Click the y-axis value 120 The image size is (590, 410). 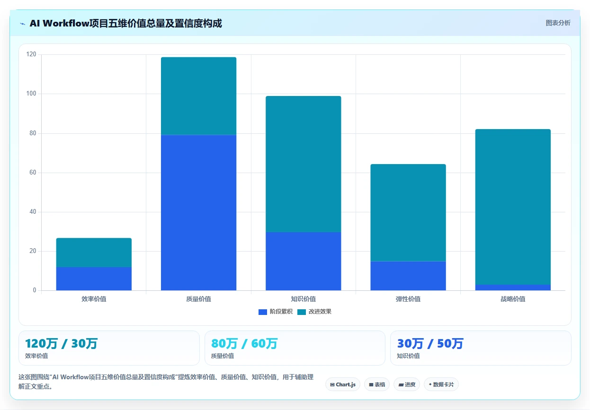click(x=31, y=54)
